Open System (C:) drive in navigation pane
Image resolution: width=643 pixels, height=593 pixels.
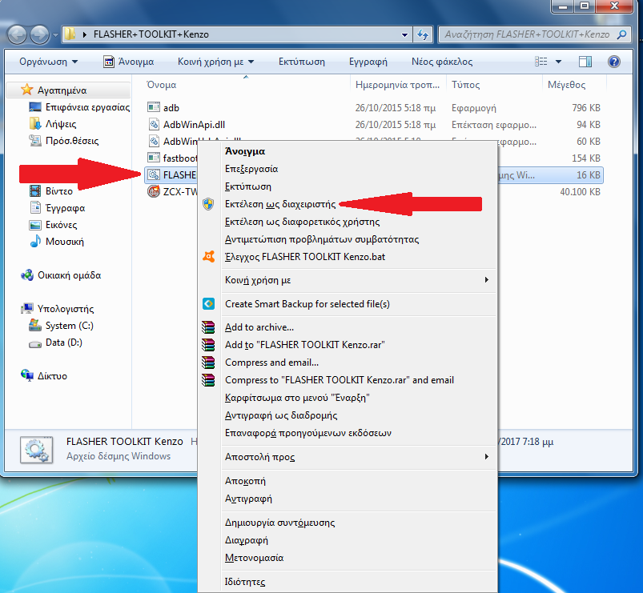point(70,326)
